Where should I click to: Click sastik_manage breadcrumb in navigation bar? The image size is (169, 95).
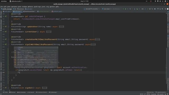(x=6, y=9)
